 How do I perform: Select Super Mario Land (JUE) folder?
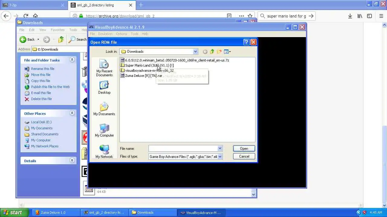tap(147, 65)
